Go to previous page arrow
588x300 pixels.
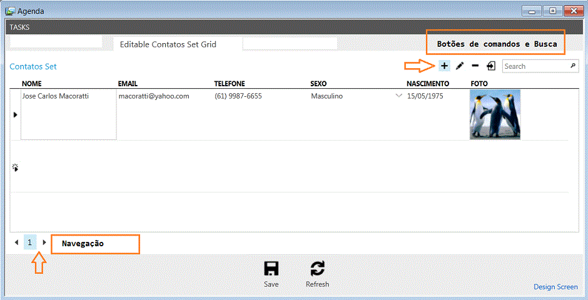(x=16, y=242)
